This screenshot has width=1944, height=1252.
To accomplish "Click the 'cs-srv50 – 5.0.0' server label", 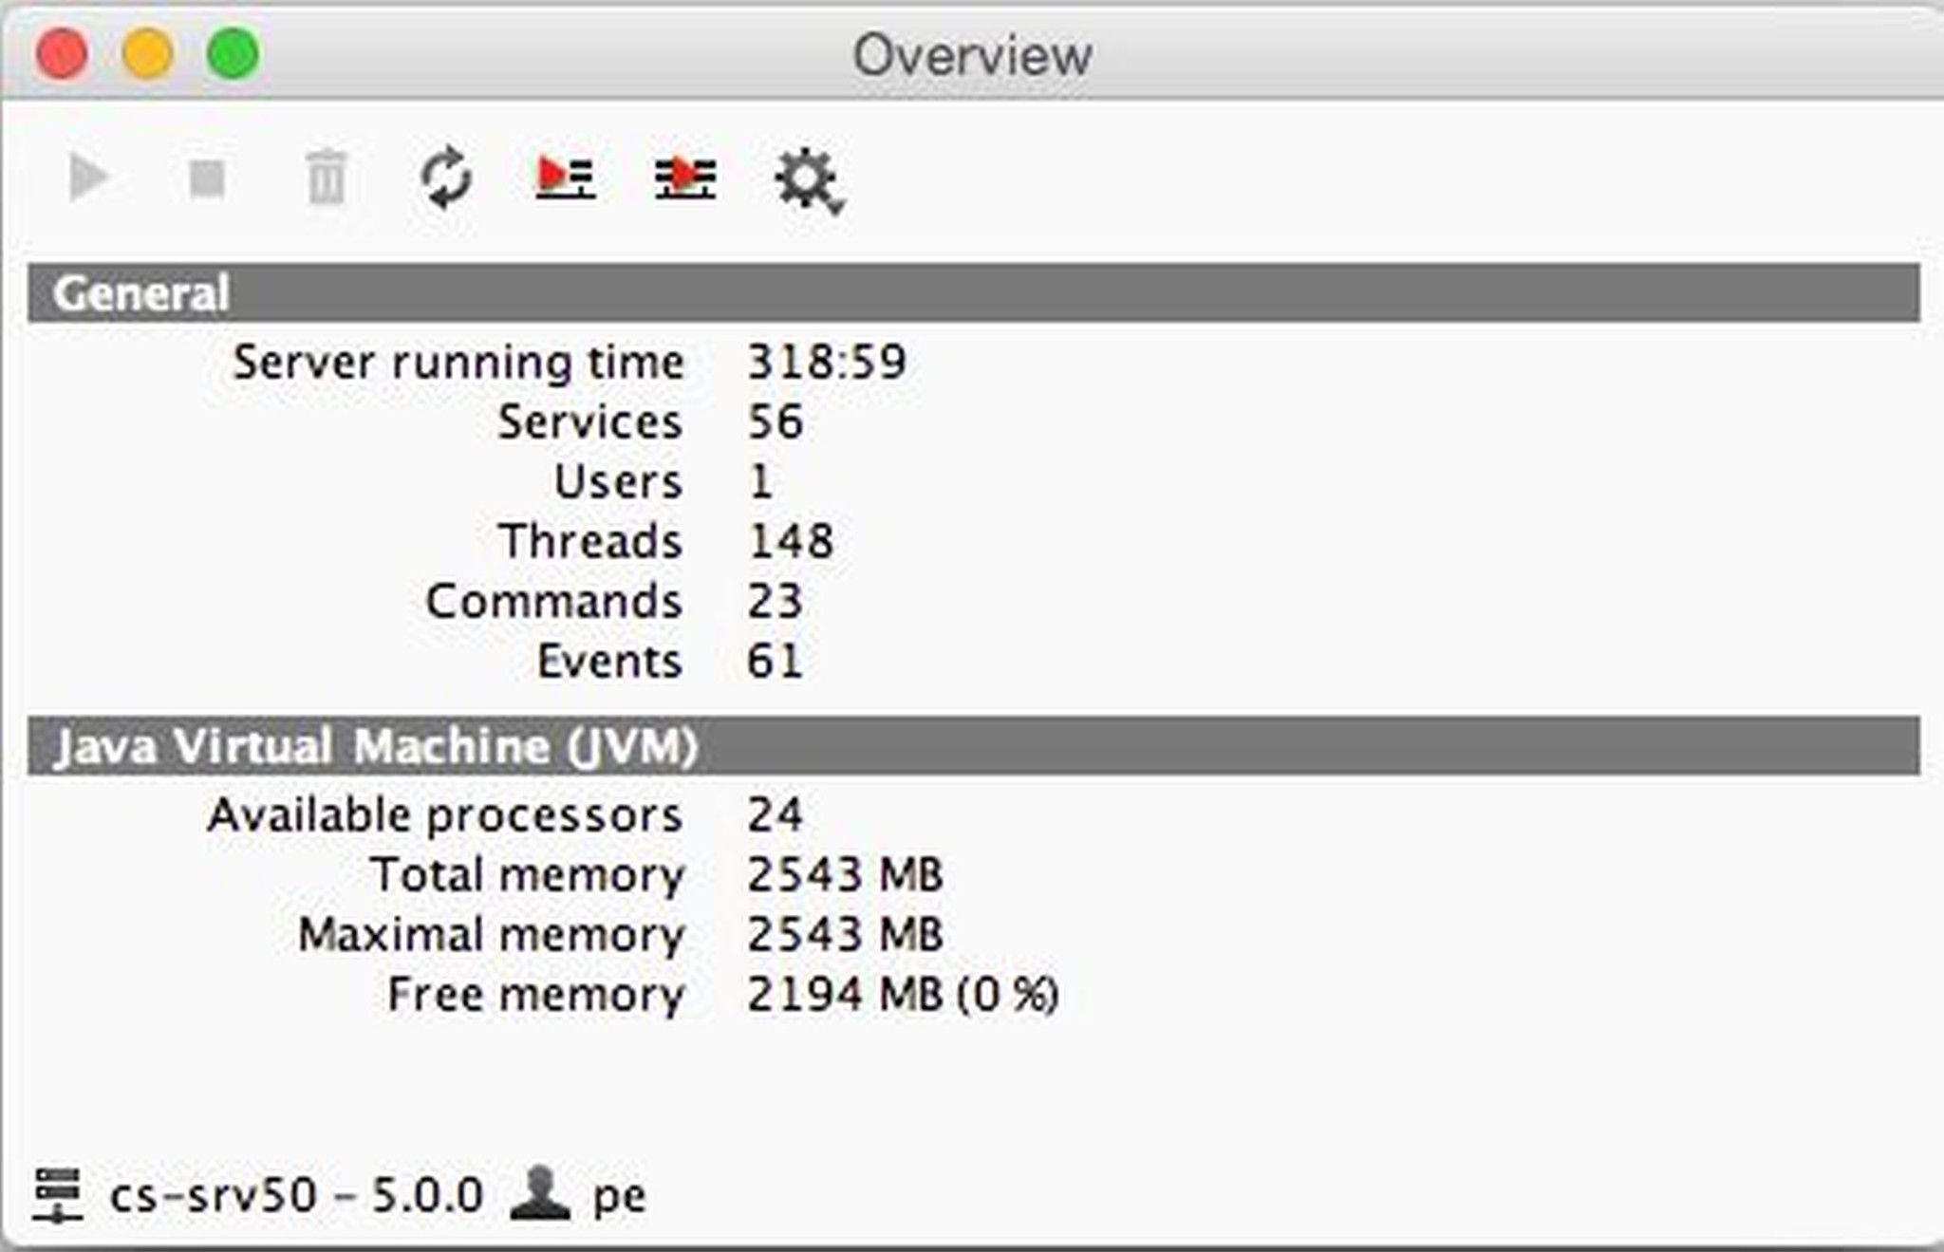I will pyautogui.click(x=296, y=1195).
